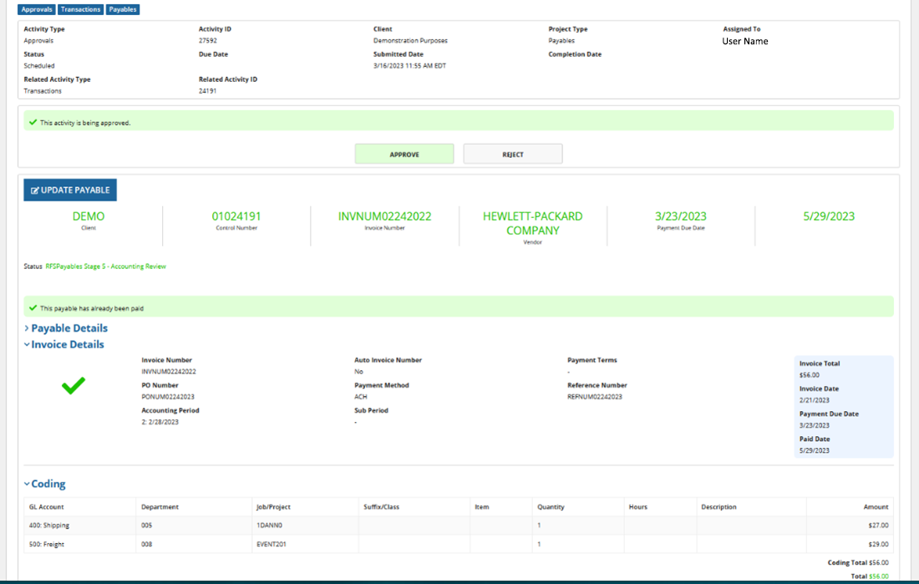
Task: Sort by the GL Account column header
Action: (x=47, y=507)
